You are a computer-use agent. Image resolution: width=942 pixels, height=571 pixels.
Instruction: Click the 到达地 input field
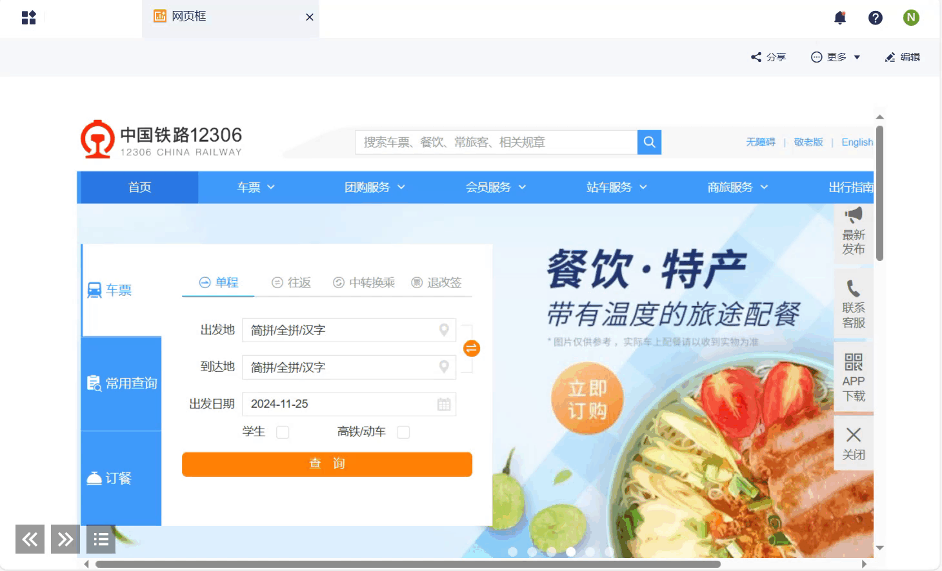point(349,367)
